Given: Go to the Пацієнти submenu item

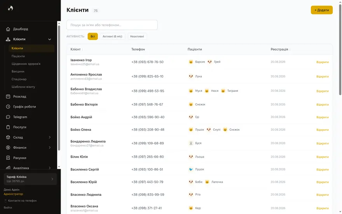Looking at the screenshot, I should coord(18,56).
